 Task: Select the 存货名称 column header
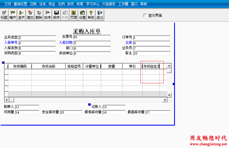point(48,66)
